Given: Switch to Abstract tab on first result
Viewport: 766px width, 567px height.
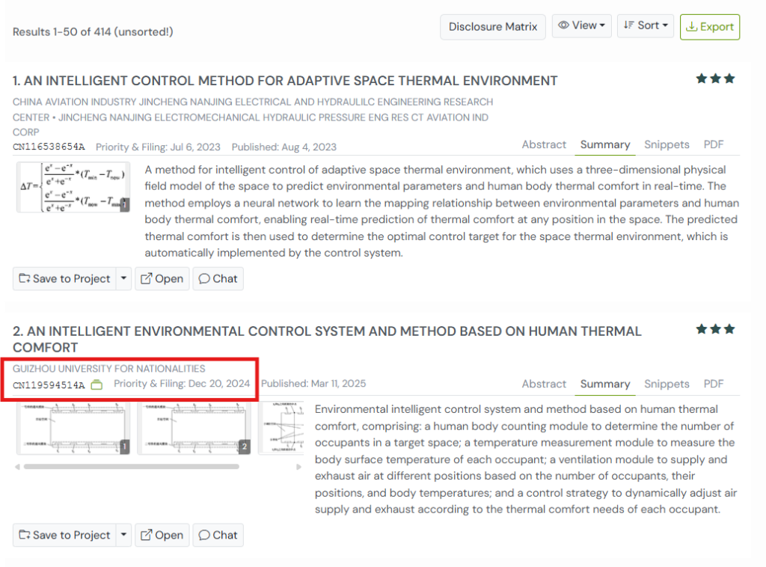Looking at the screenshot, I should point(544,145).
